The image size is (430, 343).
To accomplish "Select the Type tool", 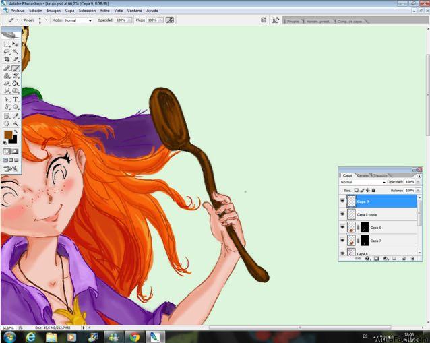I will 16,100.
